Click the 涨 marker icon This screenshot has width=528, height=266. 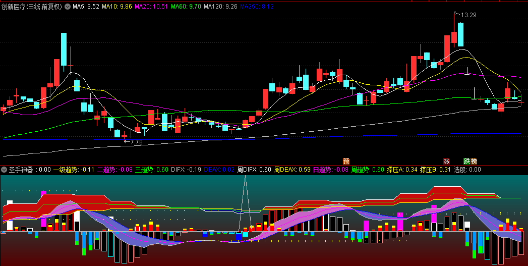click(446, 161)
